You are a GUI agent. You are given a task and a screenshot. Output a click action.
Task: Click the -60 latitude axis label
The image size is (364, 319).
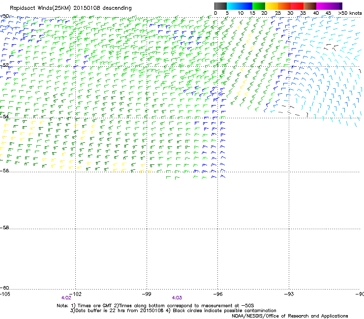(x=4, y=288)
